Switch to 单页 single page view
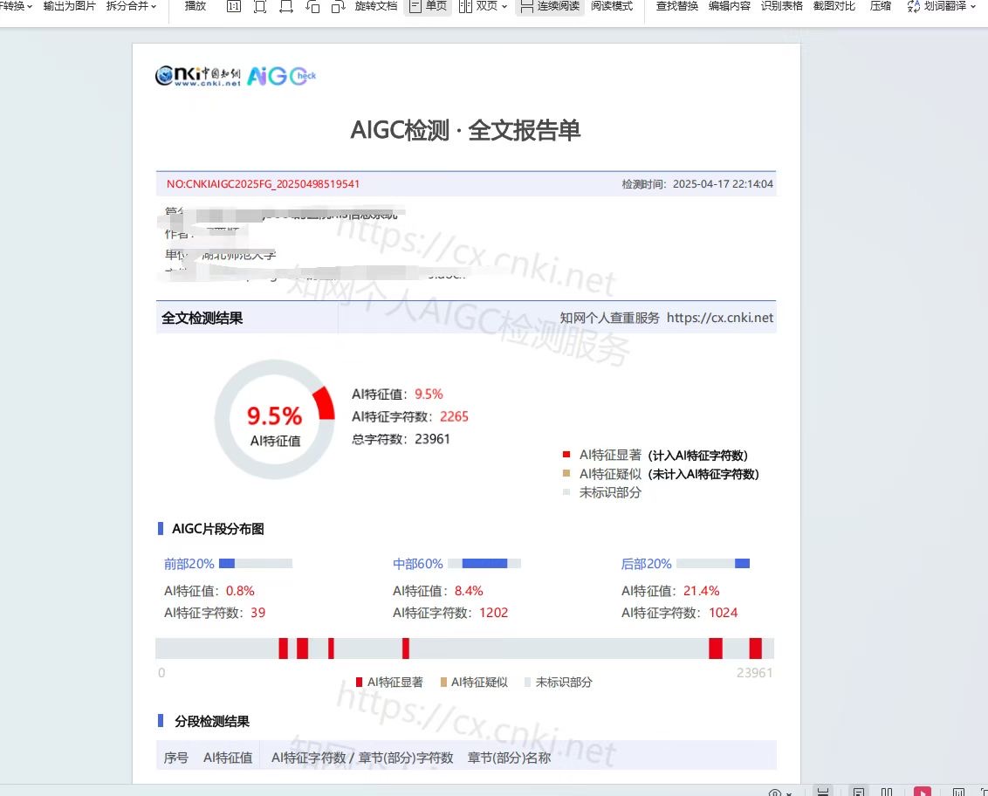This screenshot has height=796, width=988. [428, 7]
